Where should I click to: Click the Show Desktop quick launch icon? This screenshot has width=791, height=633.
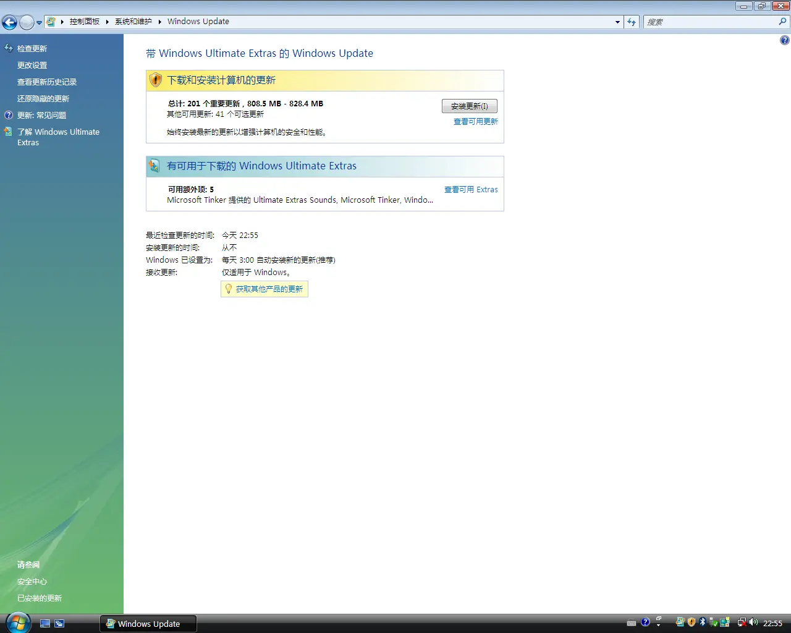pos(45,624)
